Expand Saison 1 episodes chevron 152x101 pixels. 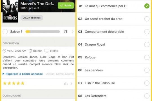(73, 32)
